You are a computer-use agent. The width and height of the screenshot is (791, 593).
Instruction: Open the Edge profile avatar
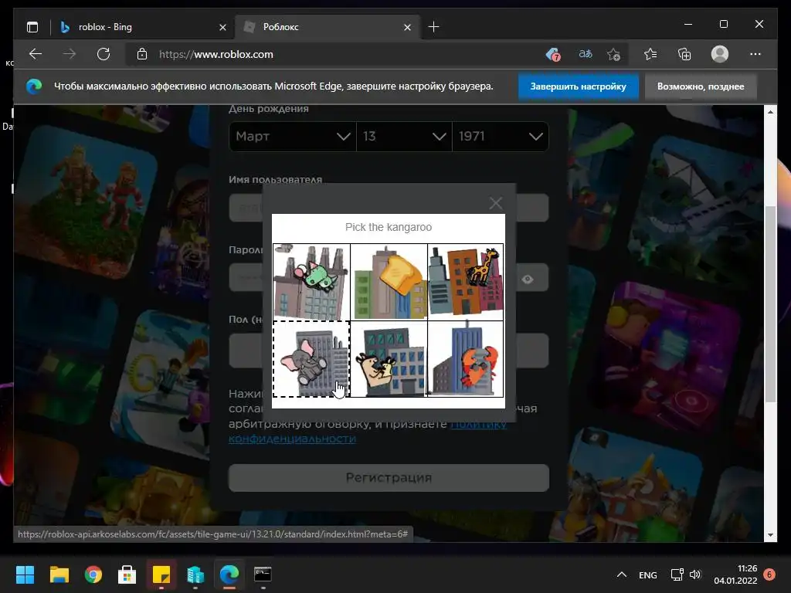tap(719, 54)
